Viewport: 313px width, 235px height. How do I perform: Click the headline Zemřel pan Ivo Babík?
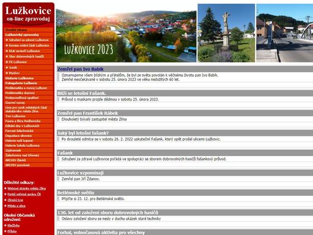(x=80, y=69)
